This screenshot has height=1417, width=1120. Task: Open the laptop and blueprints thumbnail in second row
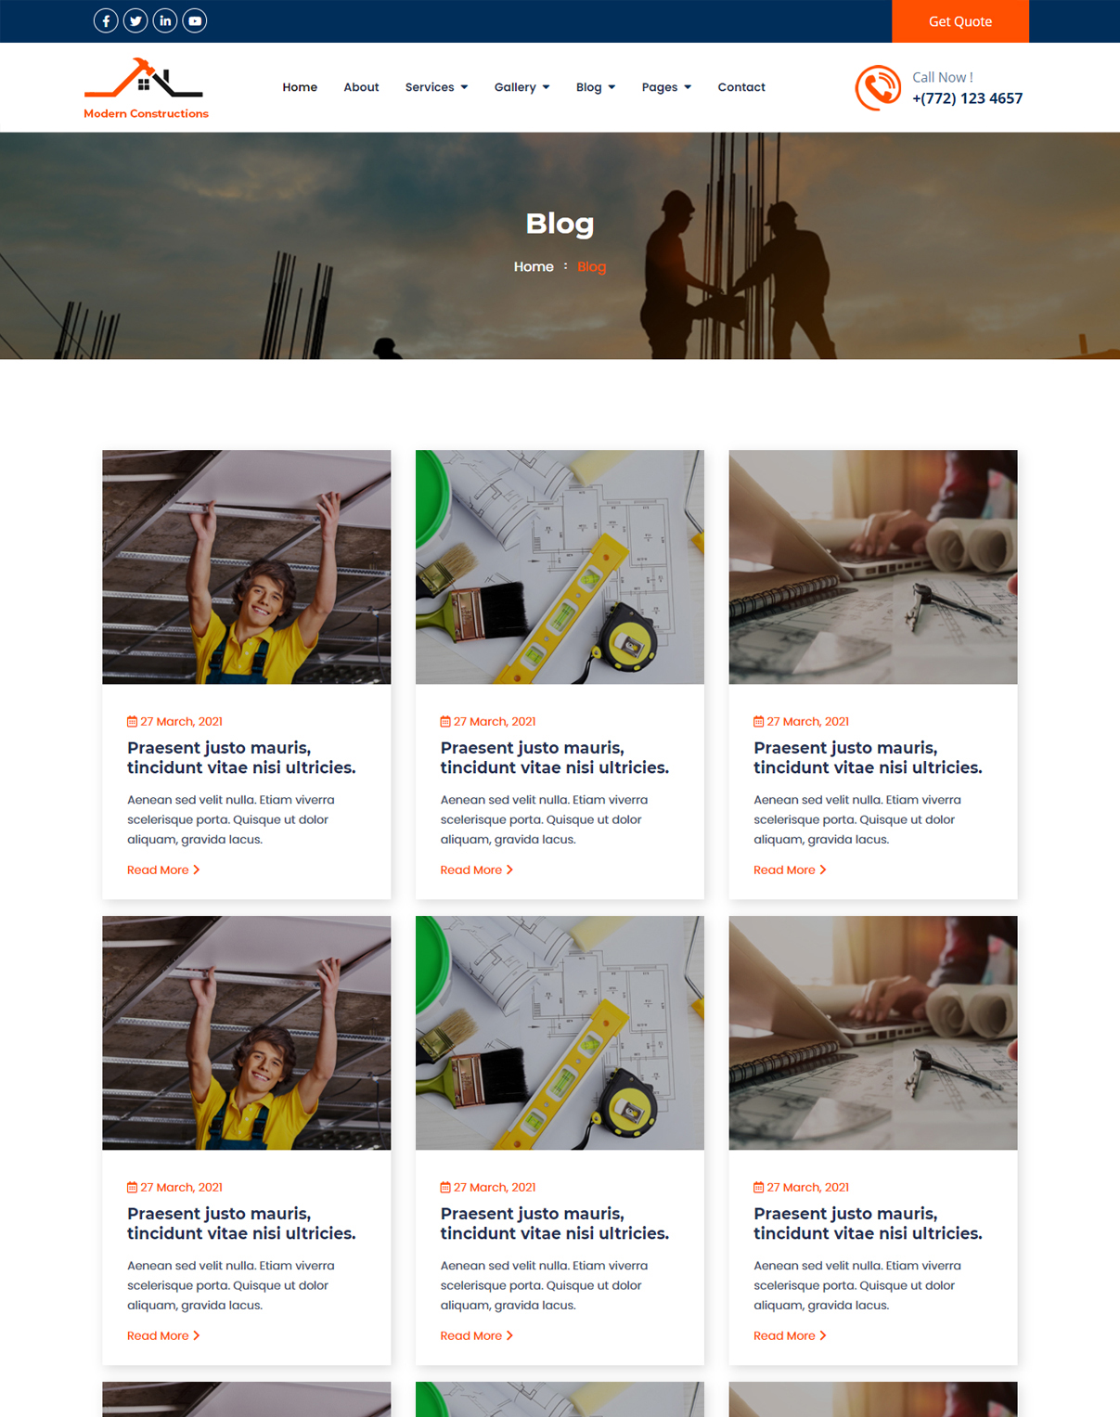point(873,1033)
